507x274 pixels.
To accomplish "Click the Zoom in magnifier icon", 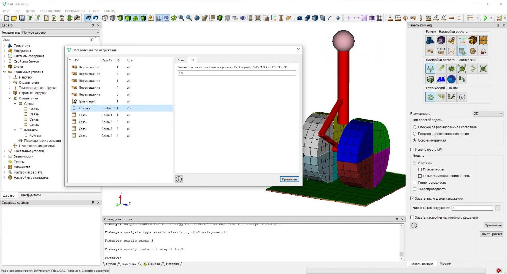I will tap(182, 18).
